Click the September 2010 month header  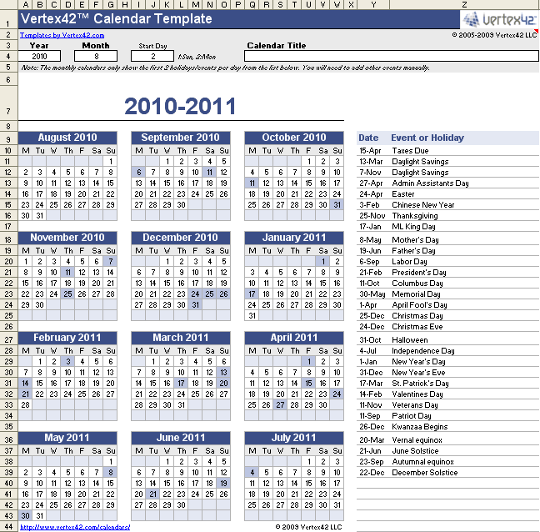181,138
